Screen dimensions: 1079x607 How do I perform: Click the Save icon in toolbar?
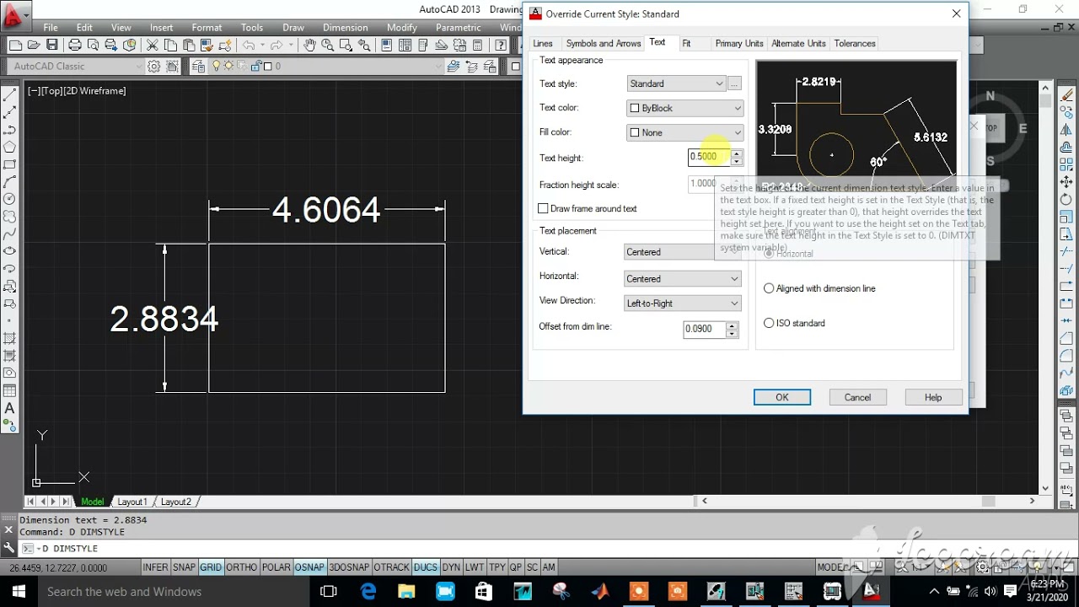[52, 45]
